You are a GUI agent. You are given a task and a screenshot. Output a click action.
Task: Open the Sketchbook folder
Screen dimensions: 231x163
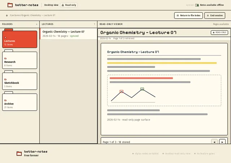click(19, 81)
